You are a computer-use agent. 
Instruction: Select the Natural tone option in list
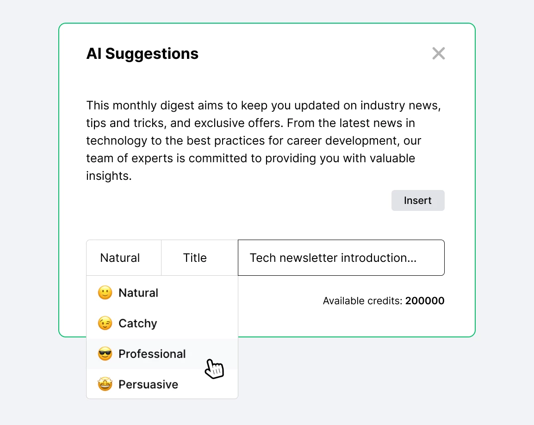pyautogui.click(x=138, y=293)
